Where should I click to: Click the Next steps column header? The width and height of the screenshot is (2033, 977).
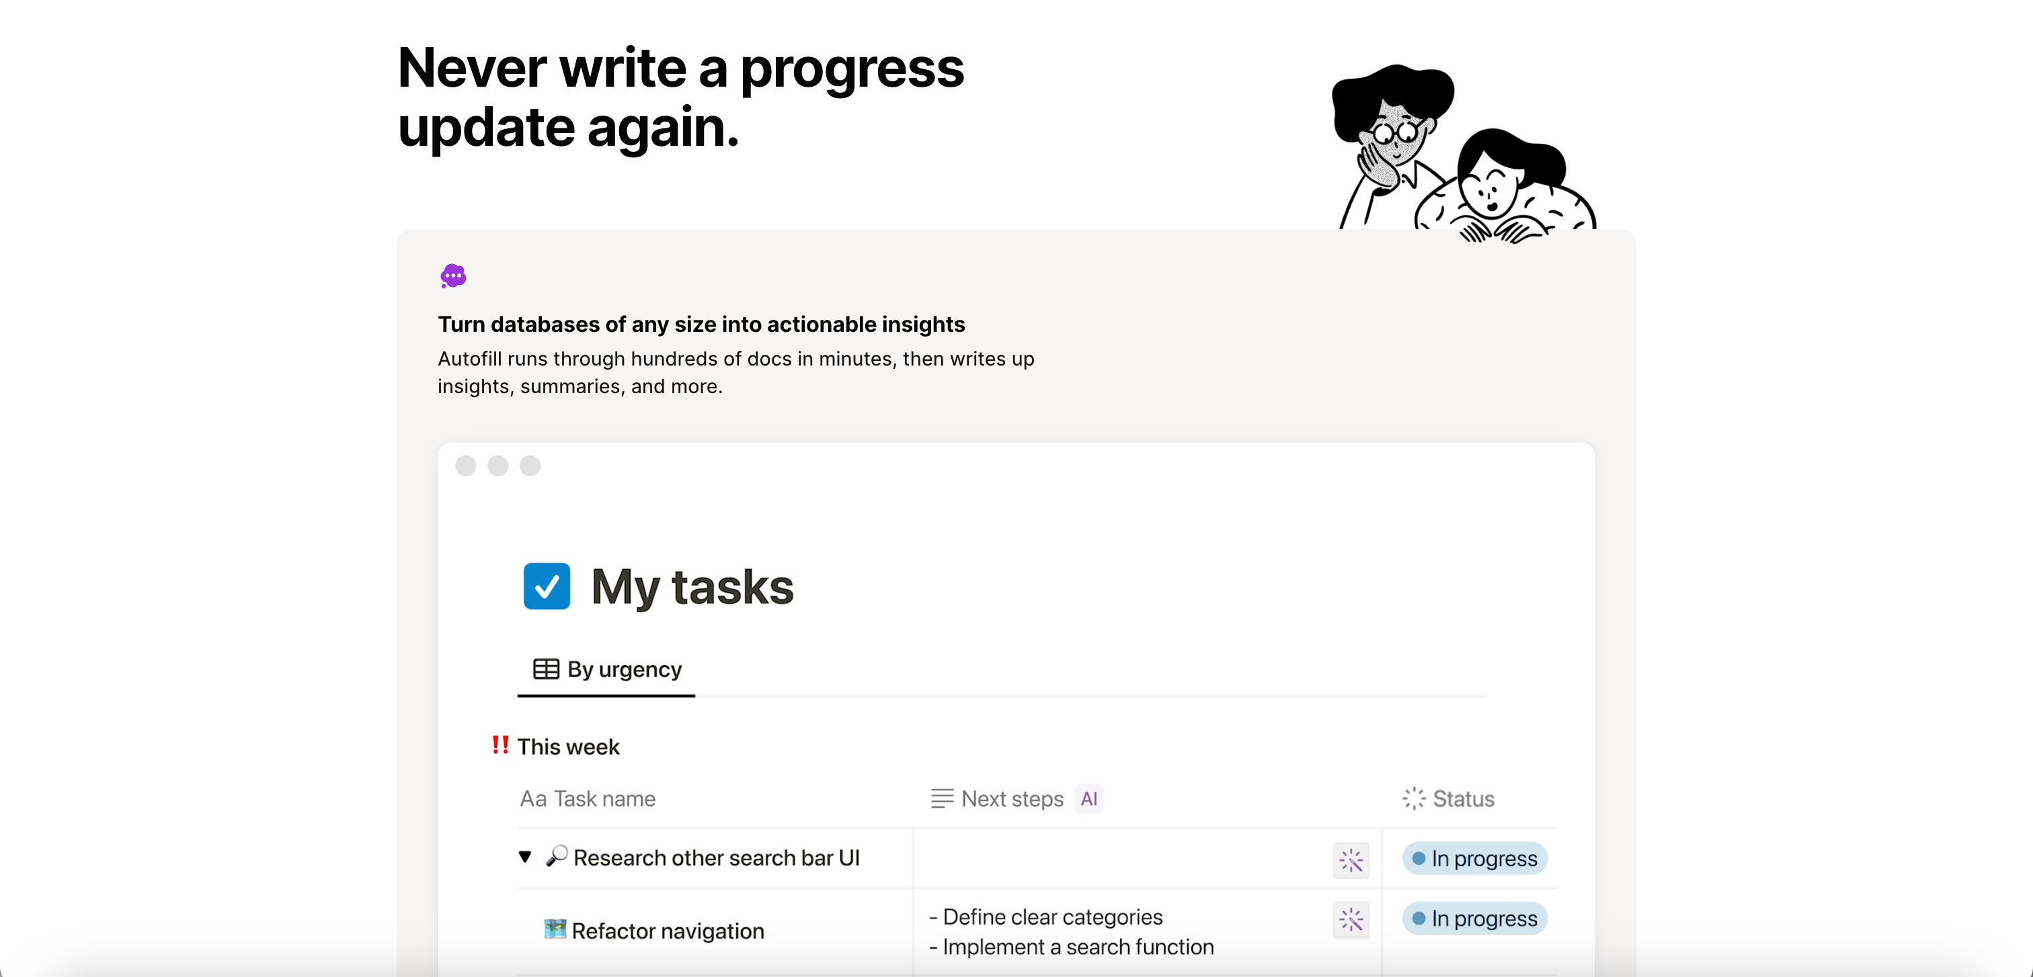(1012, 799)
